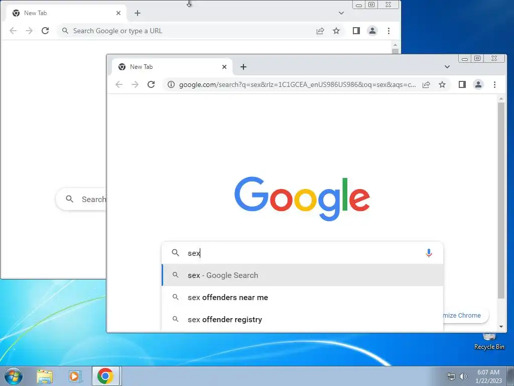The height and width of the screenshot is (386, 514).
Task: Go back in the back Chrome window
Action: [13, 31]
